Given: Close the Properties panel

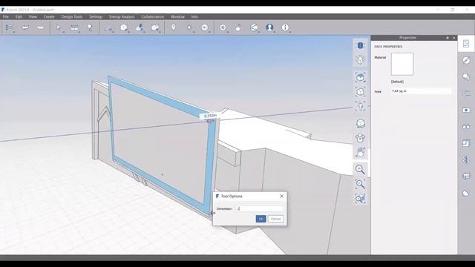Looking at the screenshot, I should pyautogui.click(x=453, y=38).
